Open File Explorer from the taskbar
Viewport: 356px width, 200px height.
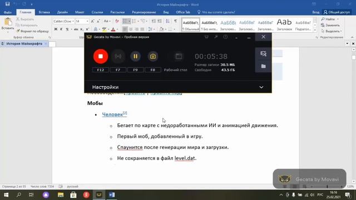(x=61, y=195)
